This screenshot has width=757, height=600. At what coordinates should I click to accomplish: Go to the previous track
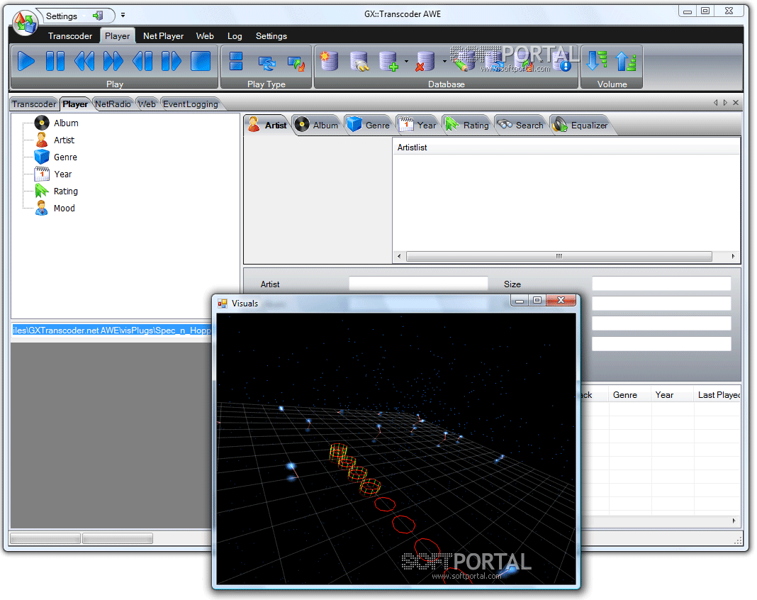[x=142, y=62]
